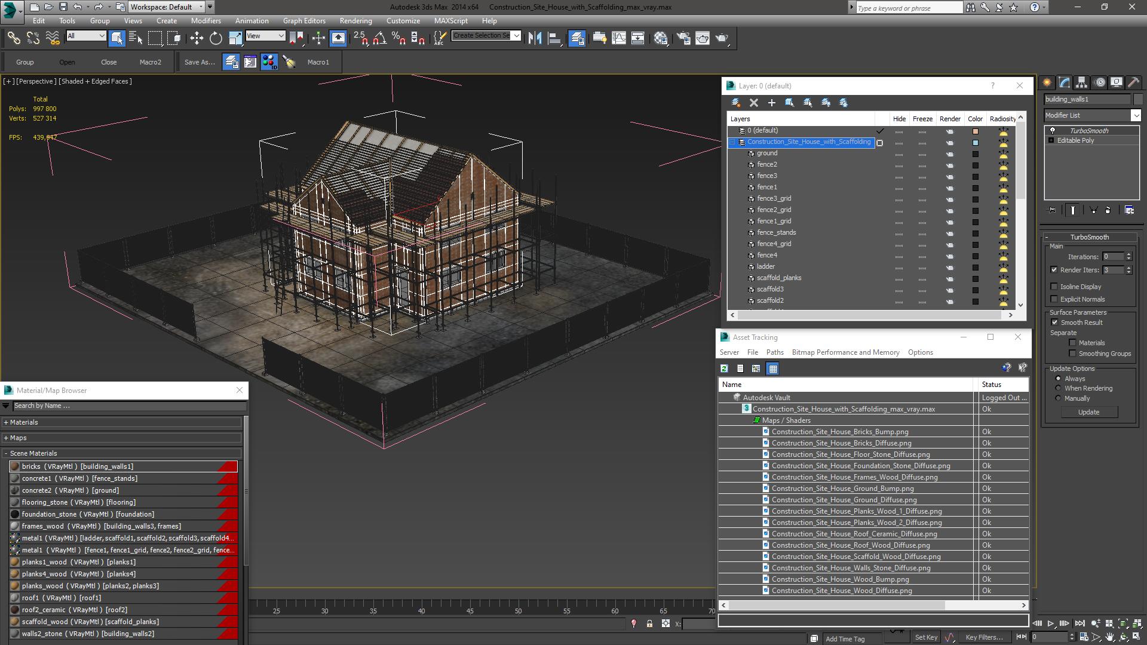
Task: Select the Always update option
Action: [1058, 379]
